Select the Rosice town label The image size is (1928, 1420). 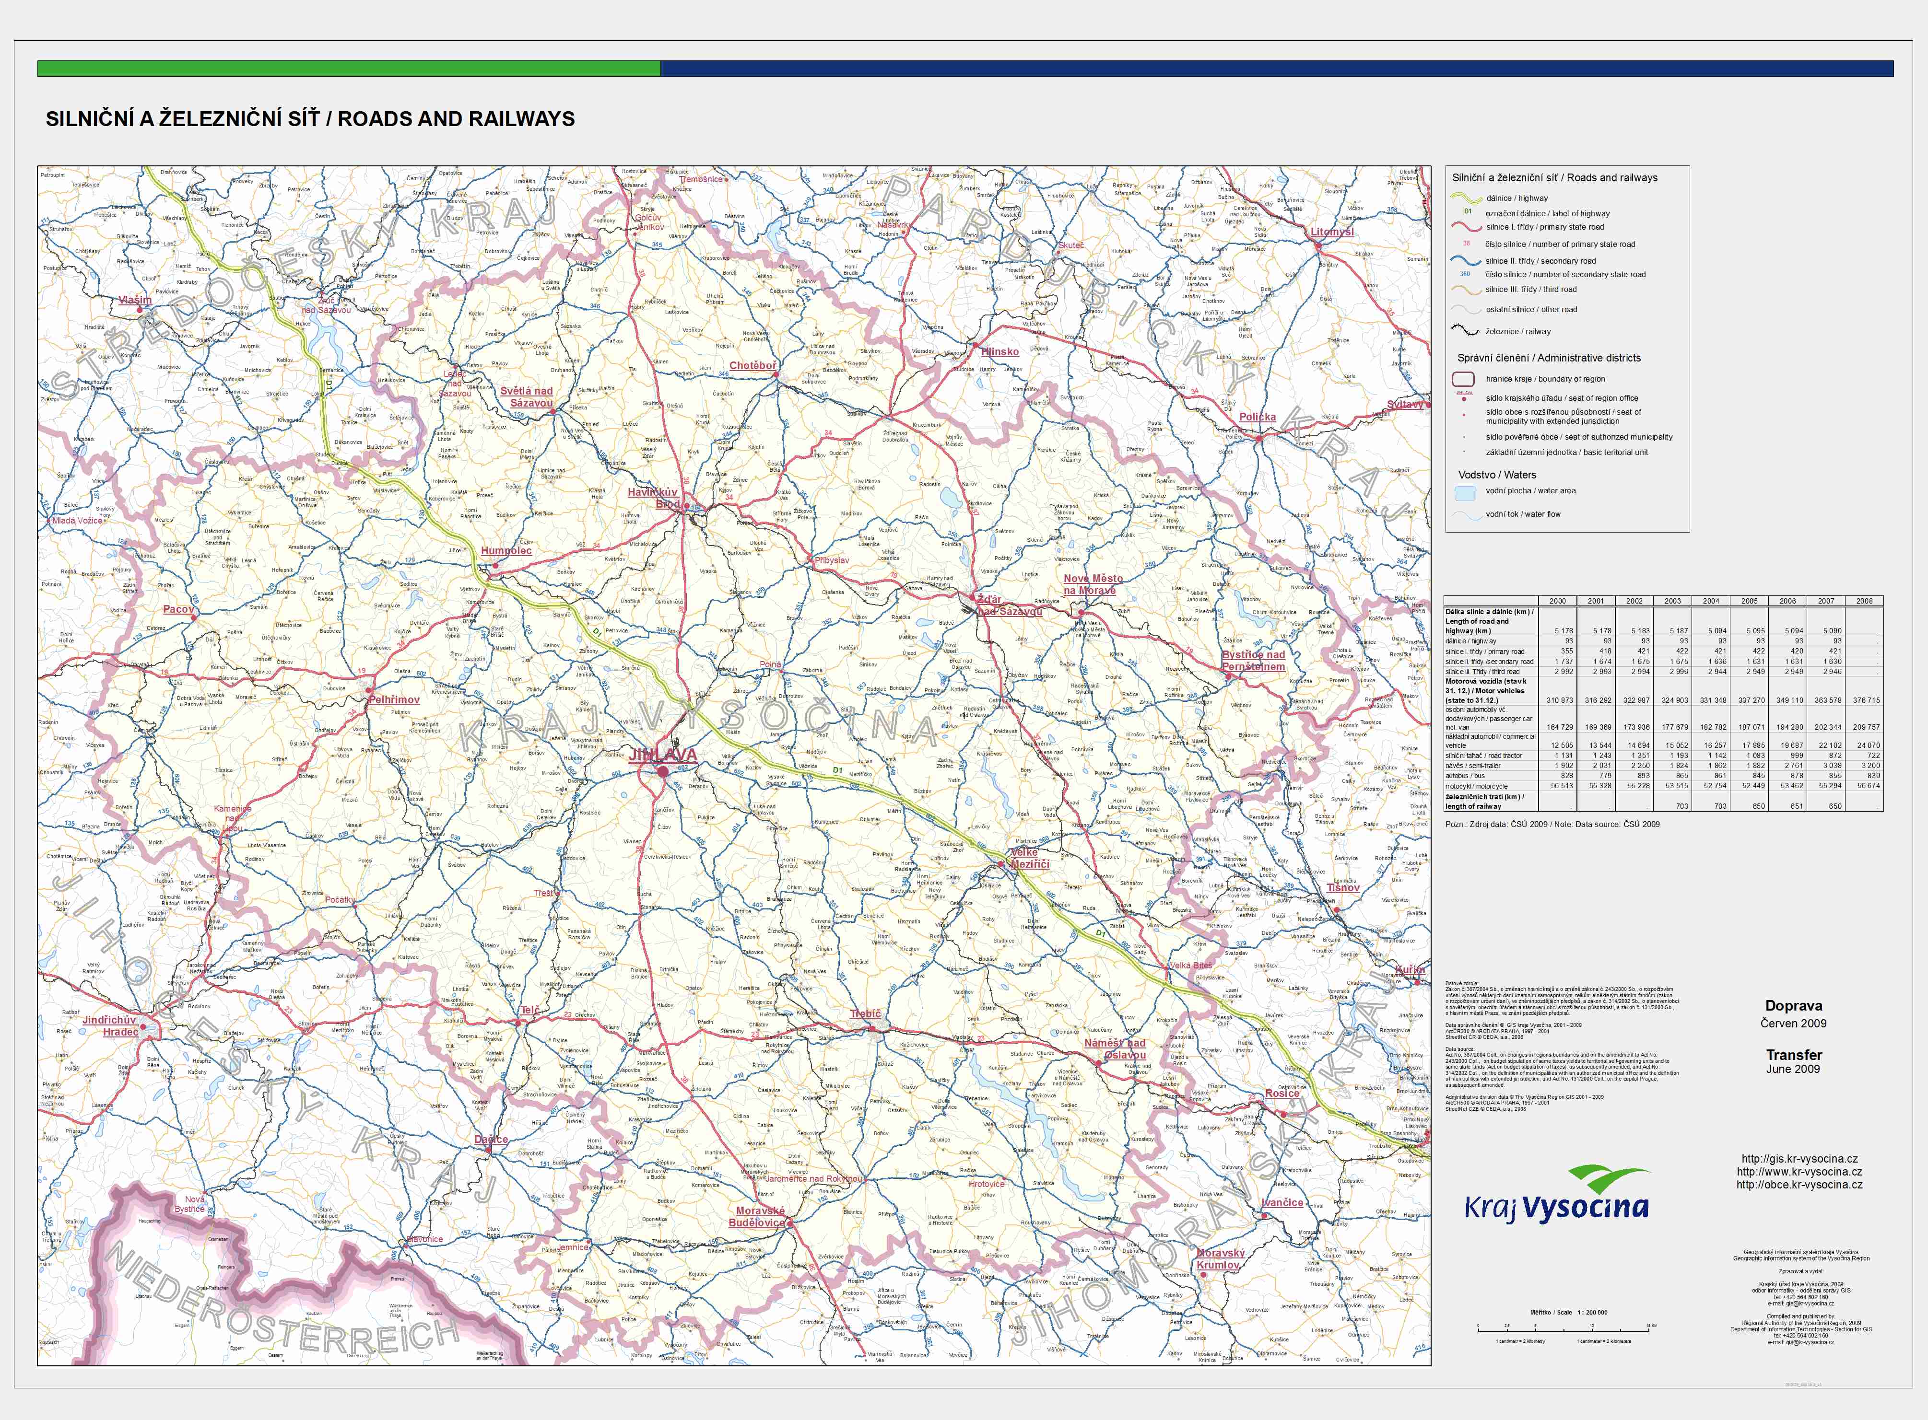point(1282,1094)
